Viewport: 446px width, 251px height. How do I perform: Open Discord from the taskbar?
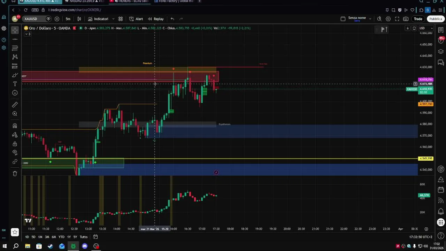85,246
